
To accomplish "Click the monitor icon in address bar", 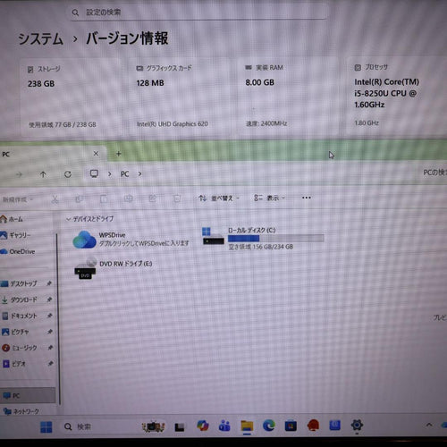I will 94,173.
